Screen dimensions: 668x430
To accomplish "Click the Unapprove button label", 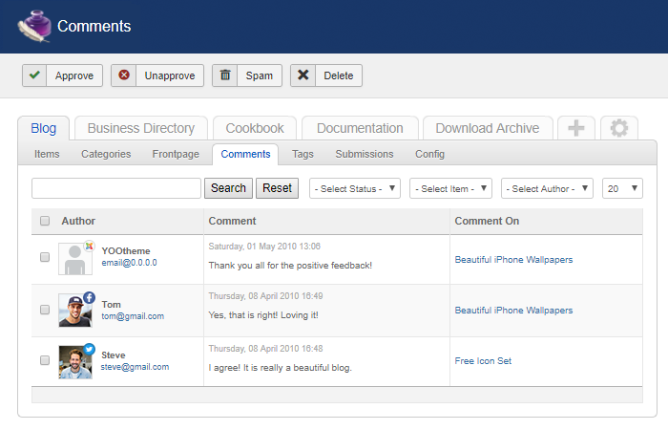I will pyautogui.click(x=170, y=75).
